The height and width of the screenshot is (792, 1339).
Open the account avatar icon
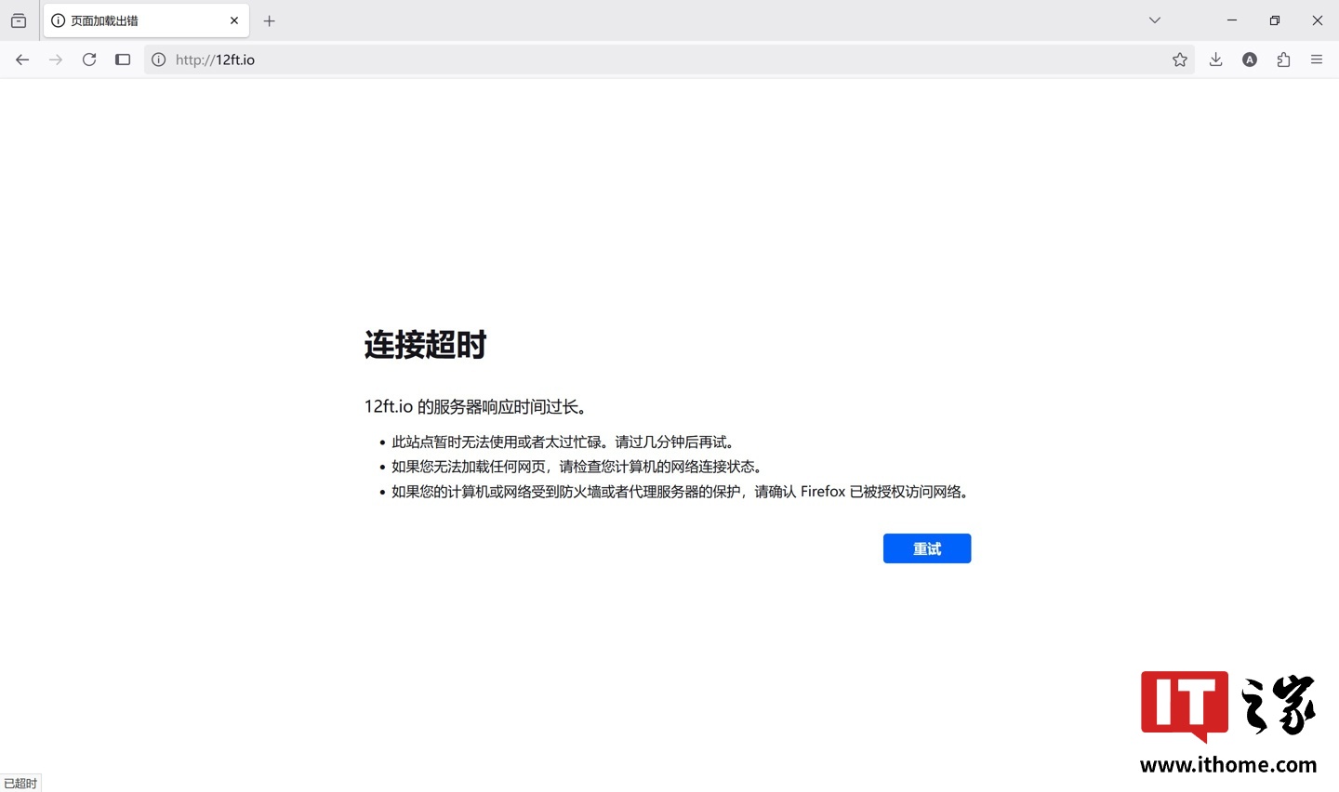(1250, 59)
